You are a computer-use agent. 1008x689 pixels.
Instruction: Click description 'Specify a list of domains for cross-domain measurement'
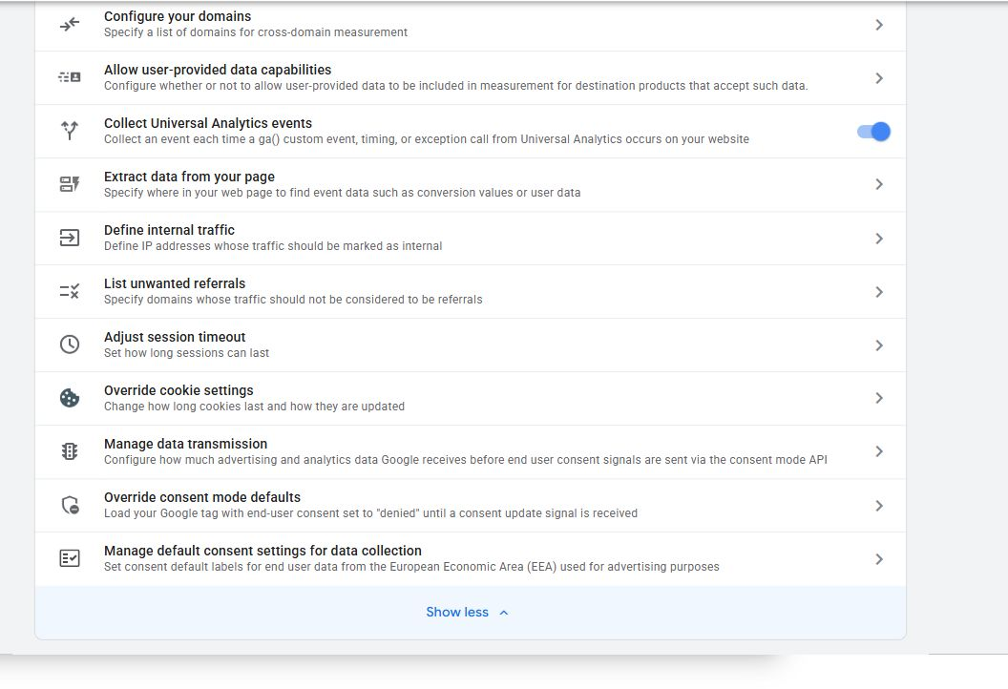point(256,32)
